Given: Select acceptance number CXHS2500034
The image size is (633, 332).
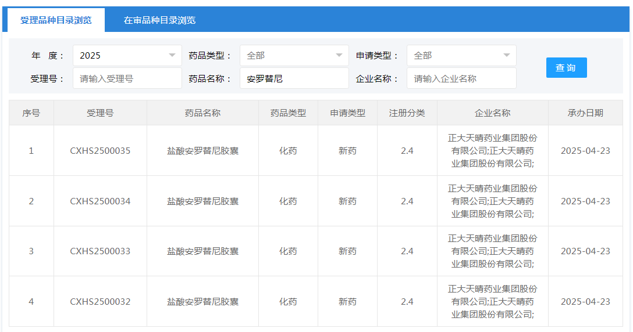Looking at the screenshot, I should pyautogui.click(x=100, y=201).
